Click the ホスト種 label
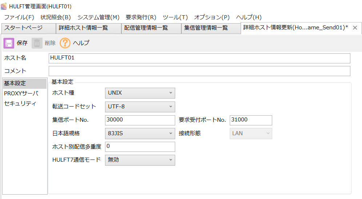 click(x=63, y=93)
